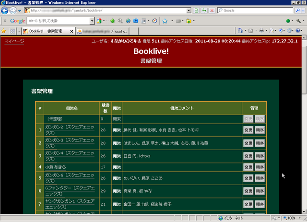Click the compatibility view icon beside address bar
The width and height of the screenshot is (307, 222).
pyautogui.click(x=196, y=11)
